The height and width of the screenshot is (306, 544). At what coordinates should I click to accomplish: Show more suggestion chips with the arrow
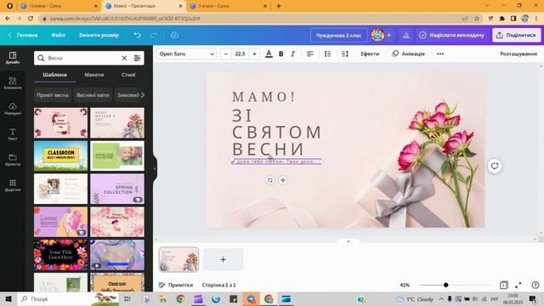click(x=143, y=94)
